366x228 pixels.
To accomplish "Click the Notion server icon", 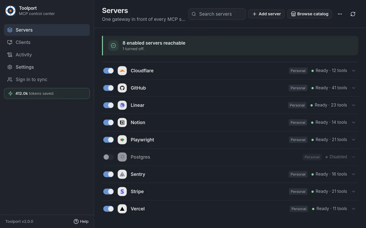I will (x=122, y=122).
